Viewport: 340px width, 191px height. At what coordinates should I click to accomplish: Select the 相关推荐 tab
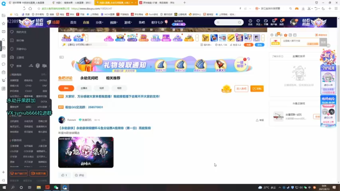point(113,78)
